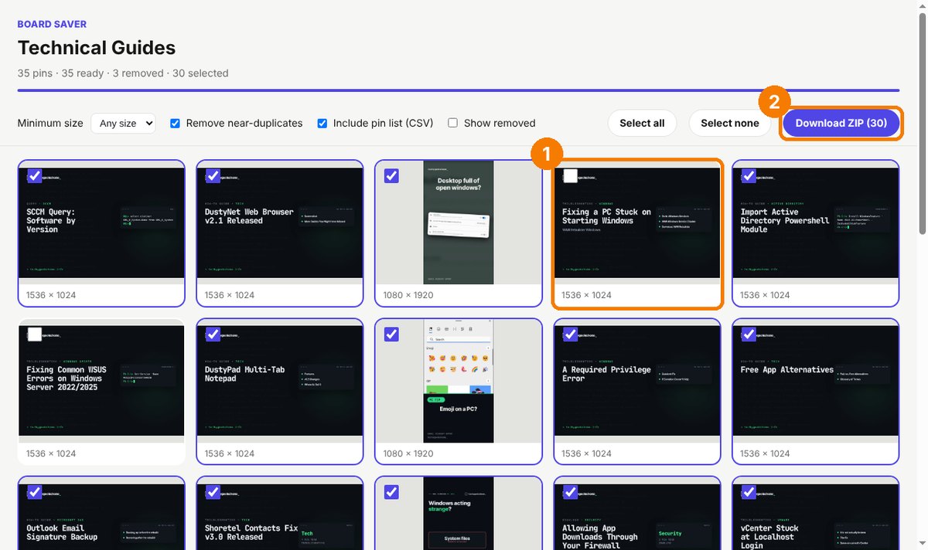Screen dimensions: 928x550
Task: Click the '1536 × 1024' size under Fixing Common WSUS Errors
Action: click(52, 453)
